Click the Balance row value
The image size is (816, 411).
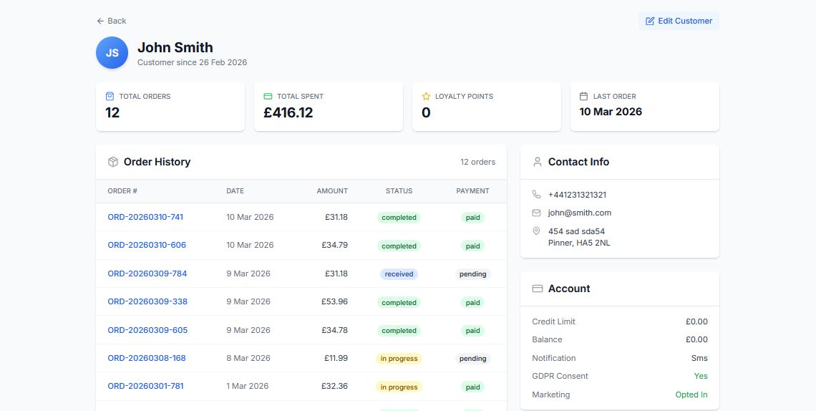[x=697, y=339]
